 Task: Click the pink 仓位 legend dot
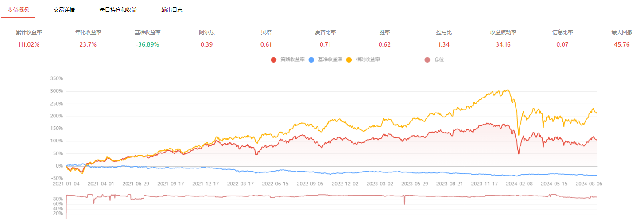[427, 59]
